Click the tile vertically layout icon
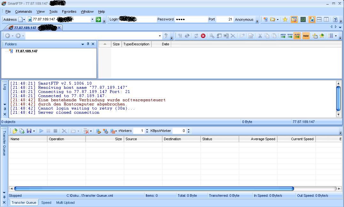The height and width of the screenshot is (207, 344). tap(326, 19)
